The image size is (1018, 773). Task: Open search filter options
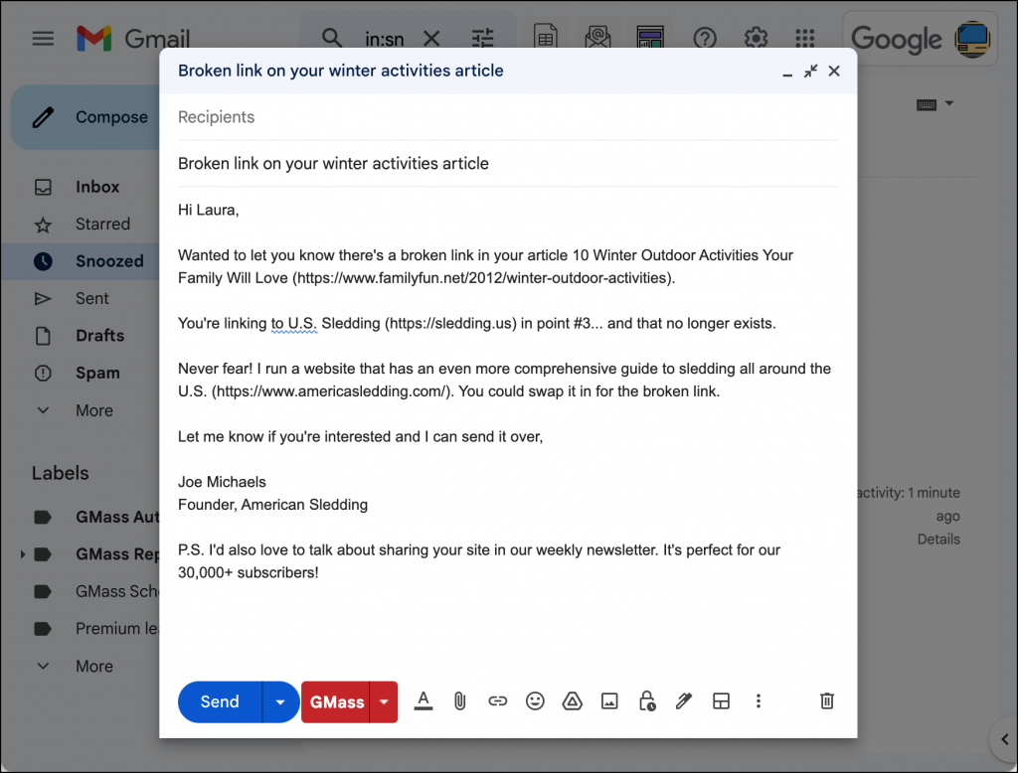click(483, 37)
